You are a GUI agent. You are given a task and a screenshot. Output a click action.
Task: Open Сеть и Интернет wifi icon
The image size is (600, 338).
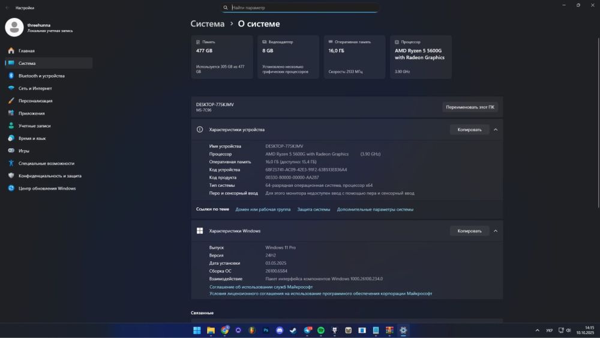(11, 88)
